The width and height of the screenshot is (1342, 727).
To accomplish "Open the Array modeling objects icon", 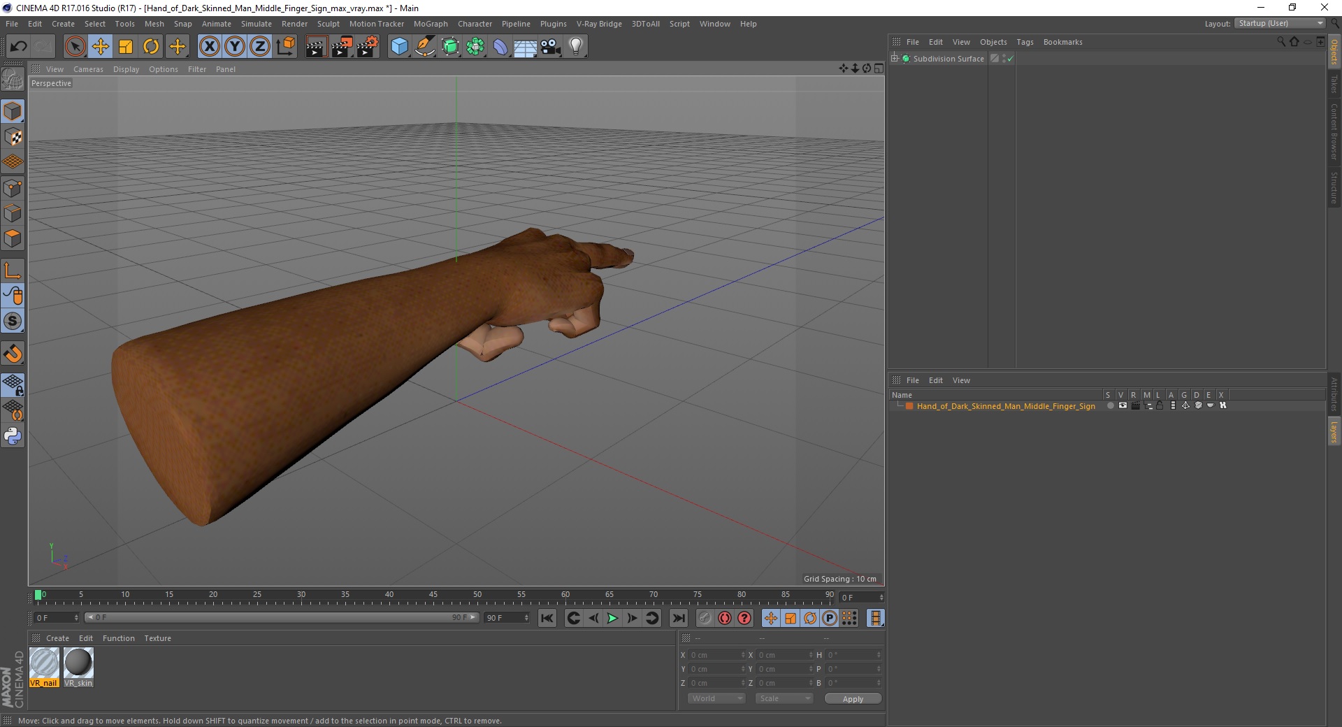I will tap(476, 47).
